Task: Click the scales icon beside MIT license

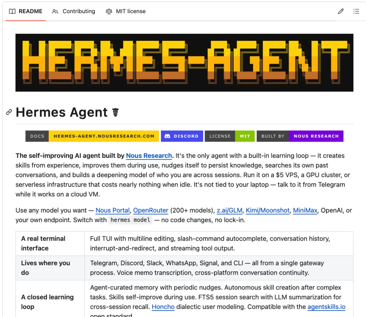Action: pos(109,11)
